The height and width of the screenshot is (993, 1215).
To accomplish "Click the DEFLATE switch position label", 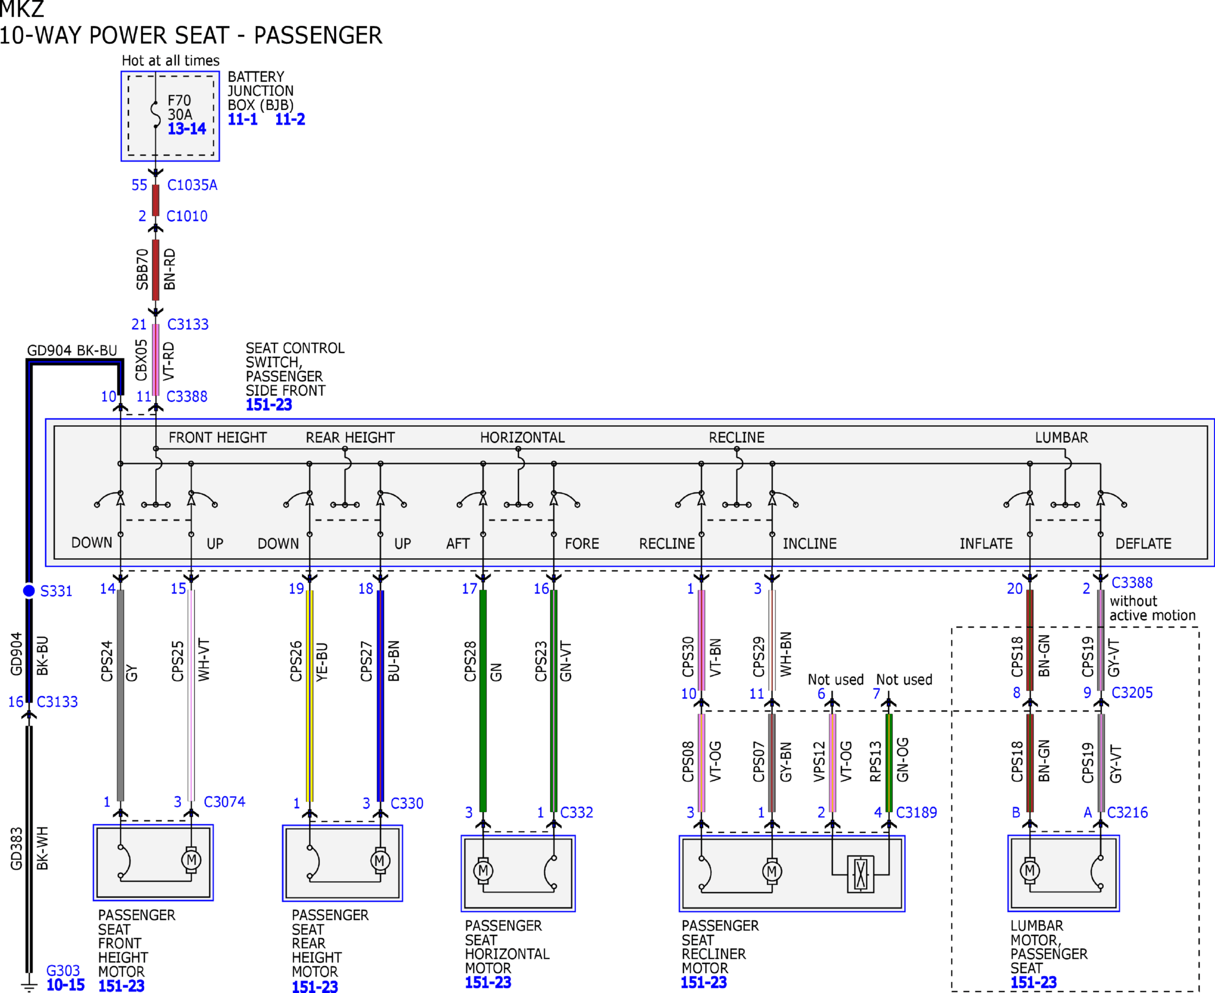I will tap(1143, 544).
